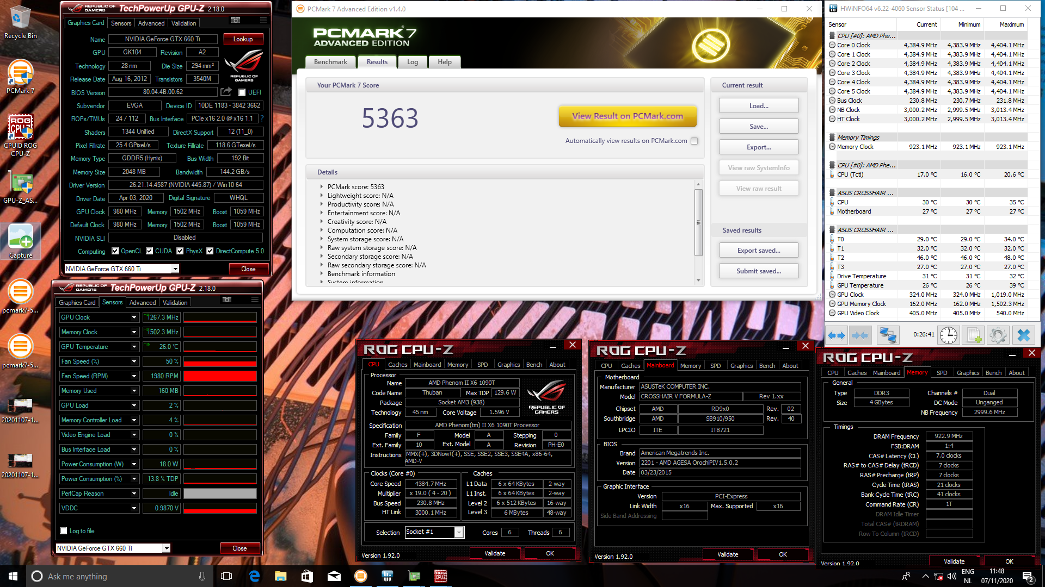Click PCMark orange taskbar icon
This screenshot has width=1045, height=587.
point(360,576)
